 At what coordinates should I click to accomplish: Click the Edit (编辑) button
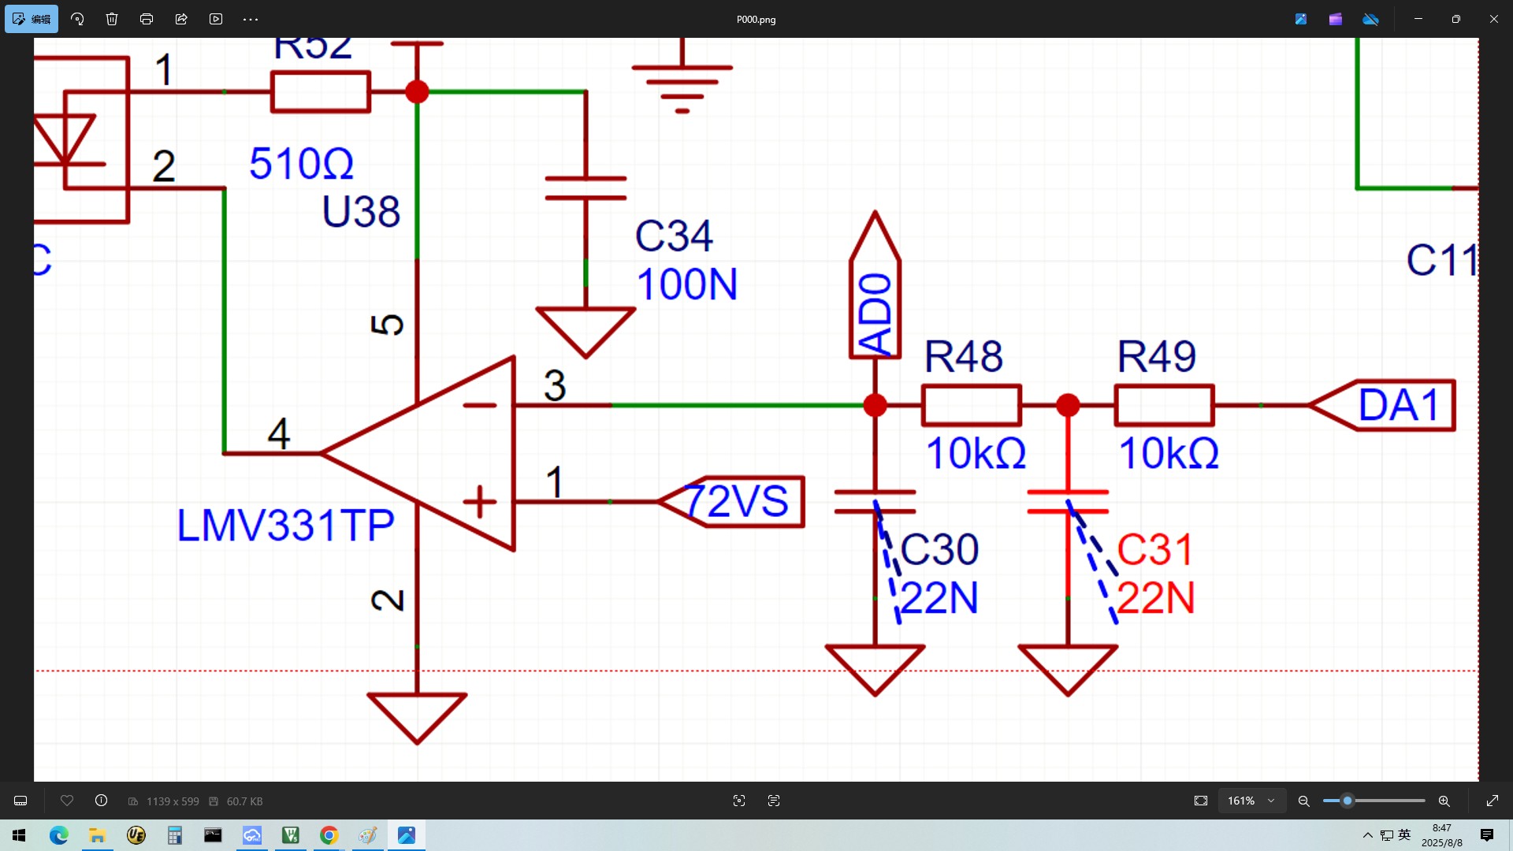click(x=32, y=19)
